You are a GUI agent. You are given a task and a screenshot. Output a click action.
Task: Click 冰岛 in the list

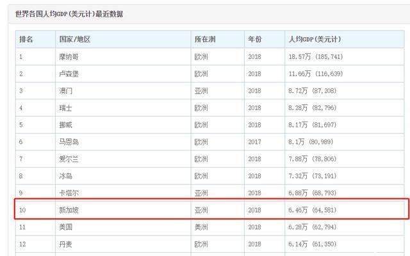click(x=66, y=175)
